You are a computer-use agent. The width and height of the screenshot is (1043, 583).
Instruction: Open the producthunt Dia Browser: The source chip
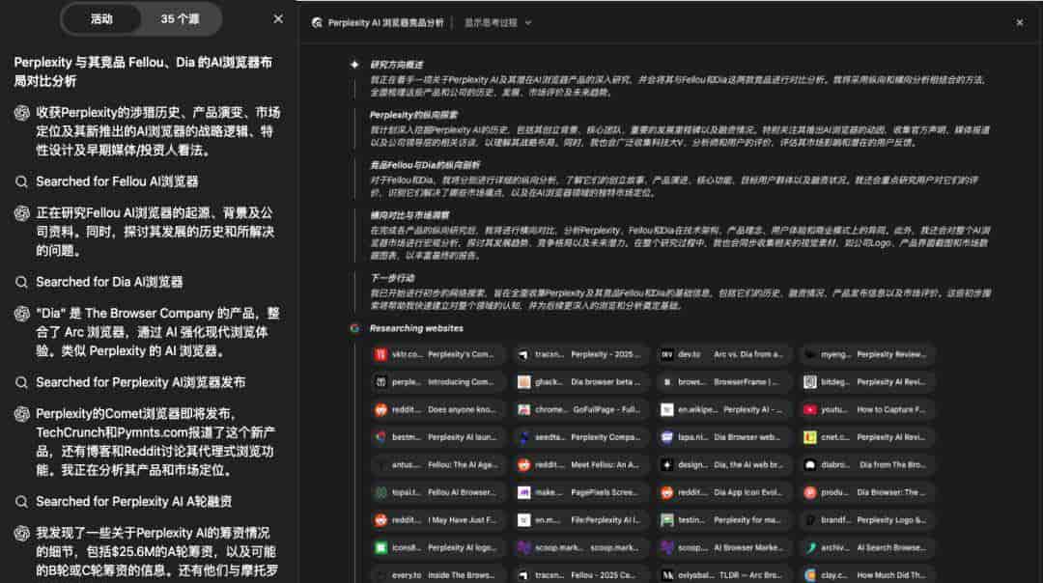[x=867, y=492]
